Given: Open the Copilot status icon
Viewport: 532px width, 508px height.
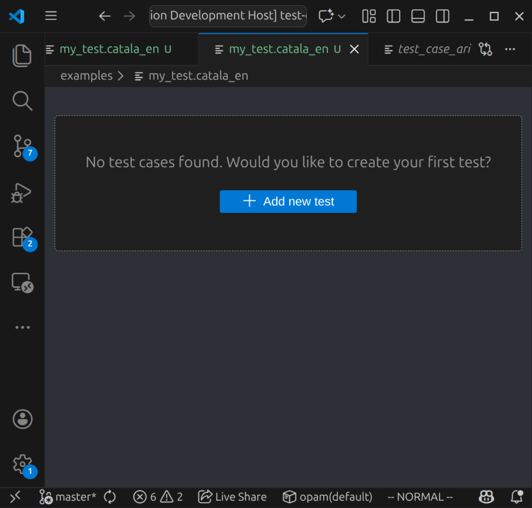Looking at the screenshot, I should tap(486, 497).
